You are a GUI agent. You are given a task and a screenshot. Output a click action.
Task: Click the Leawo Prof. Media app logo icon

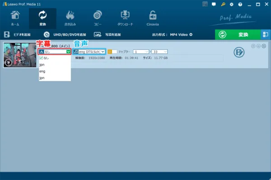5,4
